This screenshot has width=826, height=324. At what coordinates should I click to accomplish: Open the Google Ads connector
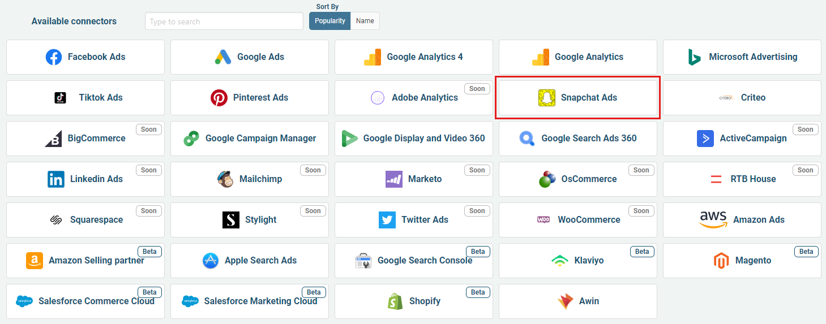pyautogui.click(x=250, y=57)
